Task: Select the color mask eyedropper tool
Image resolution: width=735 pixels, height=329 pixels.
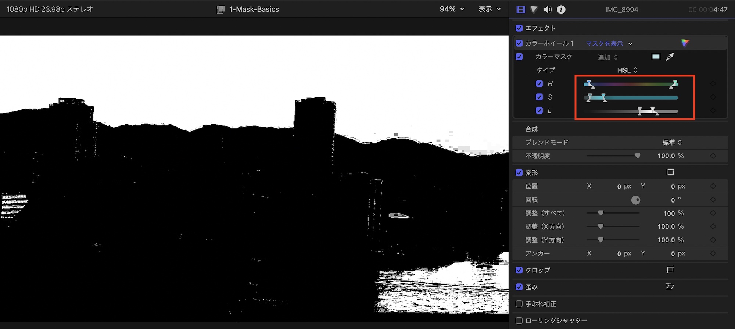Action: 670,57
